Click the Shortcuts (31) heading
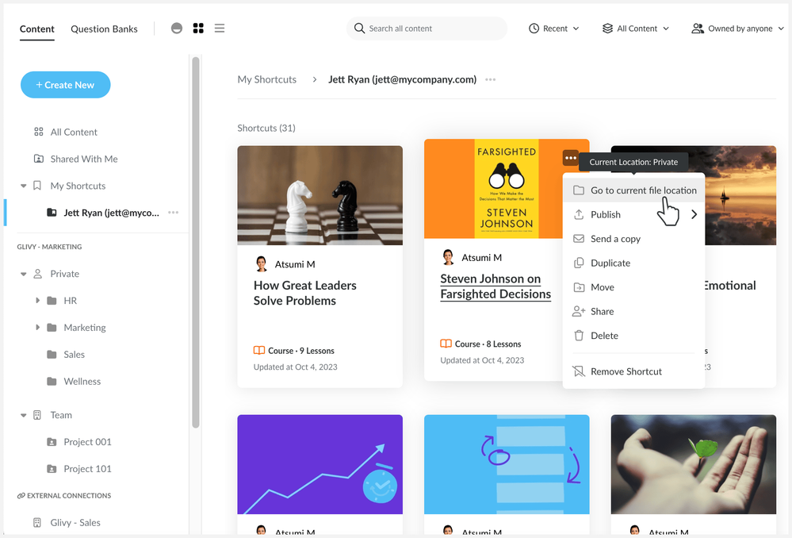 tap(266, 128)
